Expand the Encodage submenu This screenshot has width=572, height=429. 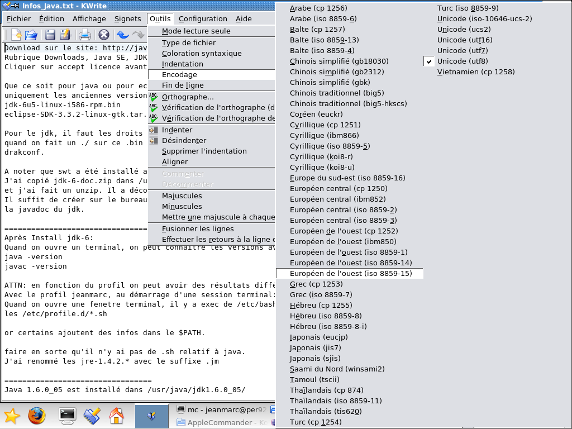pos(212,74)
